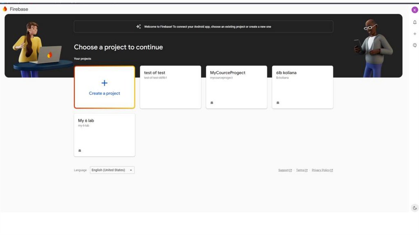Open the Privacy Policy link
Viewport: 419px width, 235px height.
(x=322, y=170)
